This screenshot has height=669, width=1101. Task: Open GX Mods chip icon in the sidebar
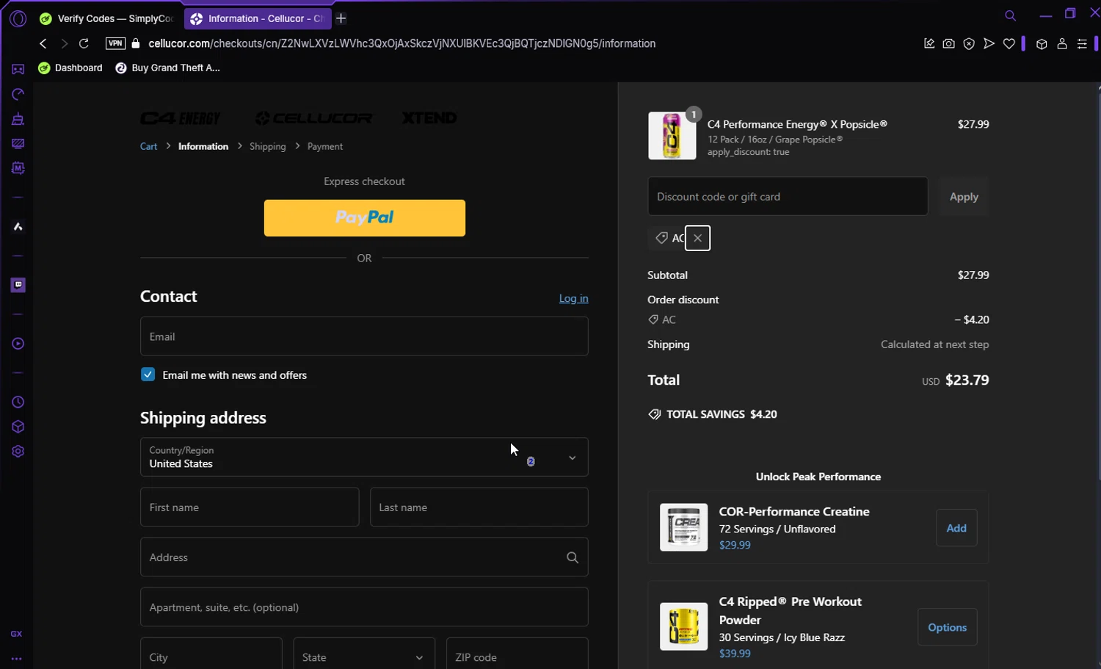pos(18,168)
